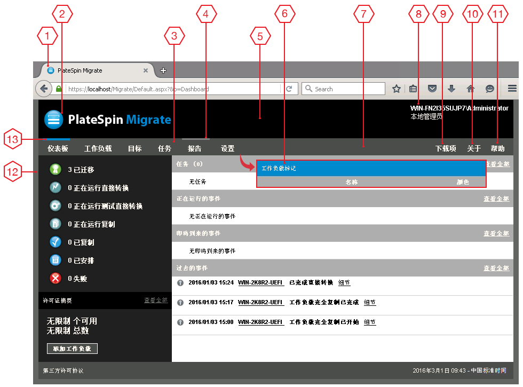Go to Firefox home page icon
523x387 pixels.
(x=470, y=89)
